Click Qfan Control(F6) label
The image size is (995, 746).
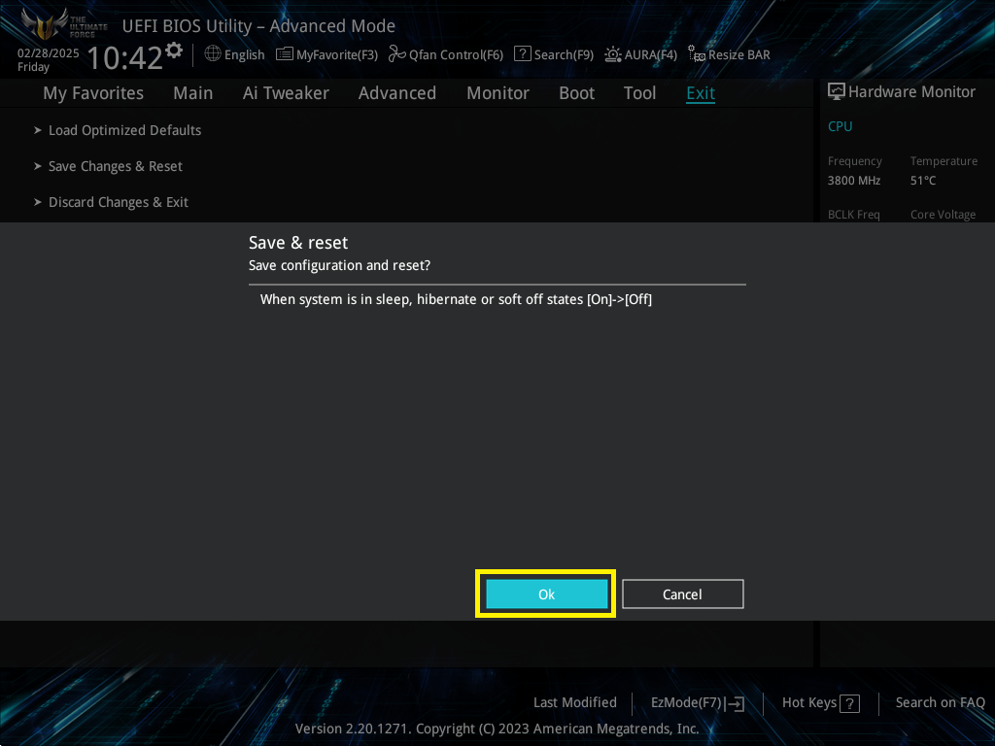point(457,55)
